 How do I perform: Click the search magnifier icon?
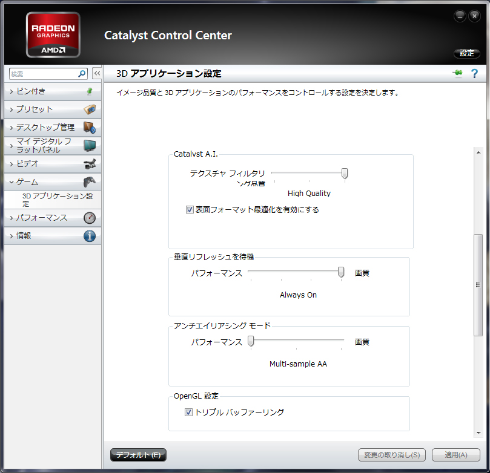click(x=82, y=74)
